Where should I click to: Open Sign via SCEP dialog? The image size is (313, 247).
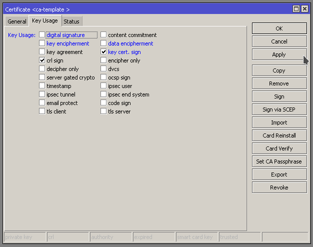pyautogui.click(x=279, y=109)
